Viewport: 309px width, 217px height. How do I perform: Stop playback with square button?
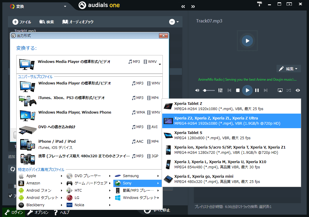[238, 90]
